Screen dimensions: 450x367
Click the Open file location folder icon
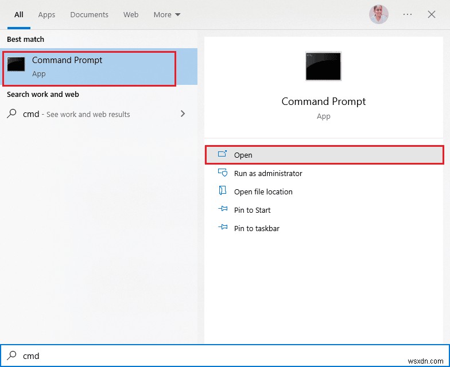point(223,190)
